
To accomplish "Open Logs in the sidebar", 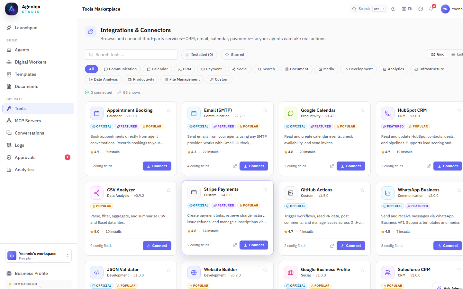I will (39, 145).
